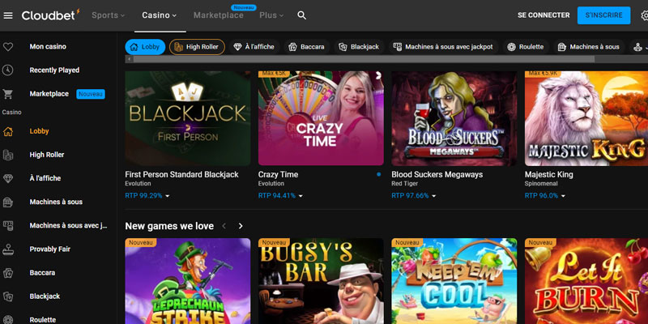Click the Spinomenal provider text
Screen dimensions: 648x324
pyautogui.click(x=541, y=184)
